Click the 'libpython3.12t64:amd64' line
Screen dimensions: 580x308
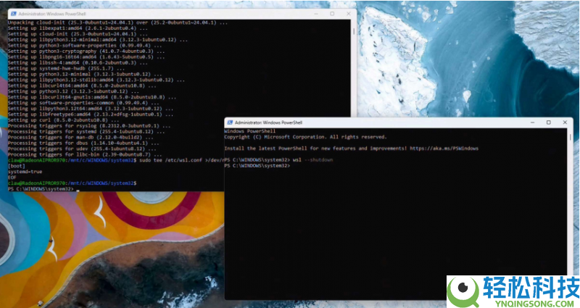(x=91, y=109)
